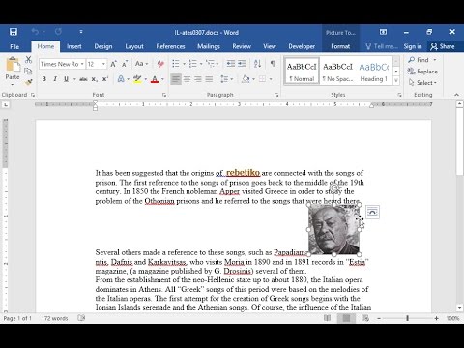The width and height of the screenshot is (464, 348).
Task: Click the Replace button
Action: pyautogui.click(x=422, y=72)
